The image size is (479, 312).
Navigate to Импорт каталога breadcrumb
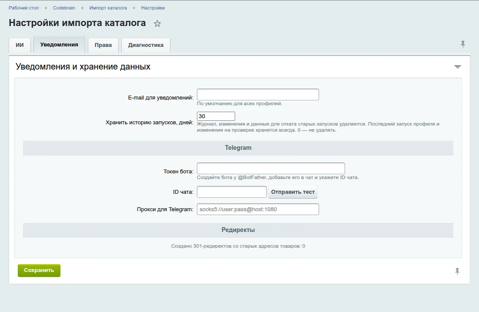pyautogui.click(x=108, y=8)
